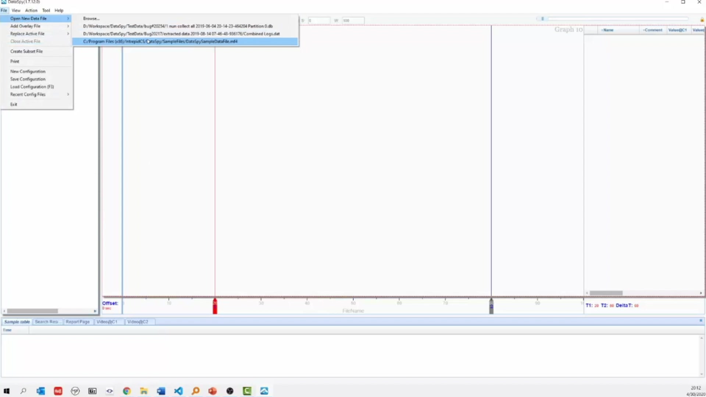Drag the red timeline position marker
Screen dimensions: 706x397
(x=215, y=306)
